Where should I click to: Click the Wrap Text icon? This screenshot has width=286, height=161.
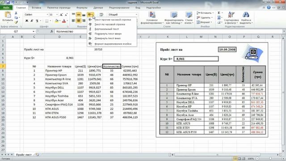click(x=101, y=15)
